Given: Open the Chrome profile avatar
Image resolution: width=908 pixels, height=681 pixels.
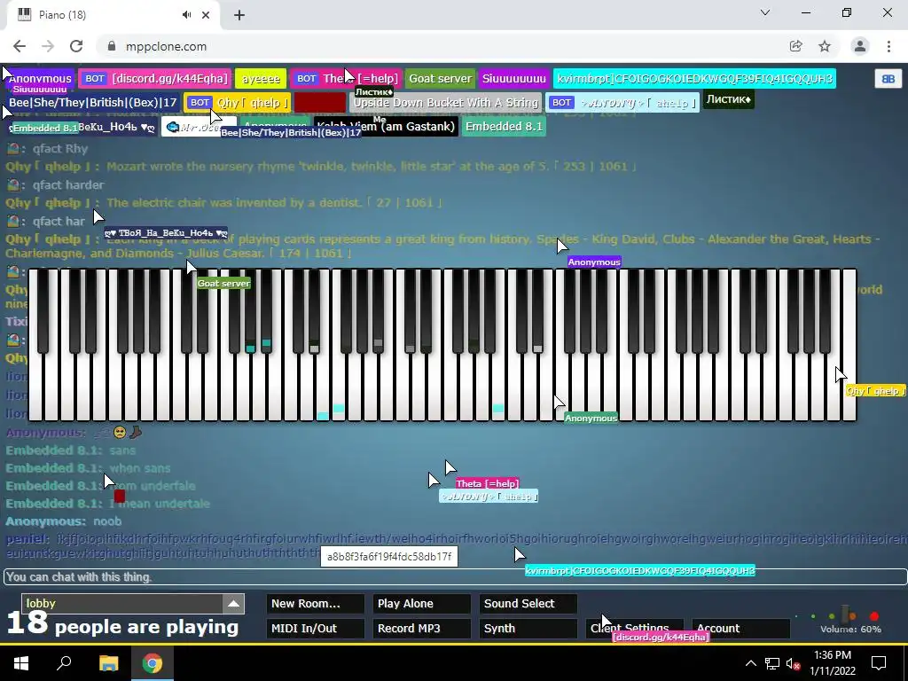Looking at the screenshot, I should pos(860,46).
